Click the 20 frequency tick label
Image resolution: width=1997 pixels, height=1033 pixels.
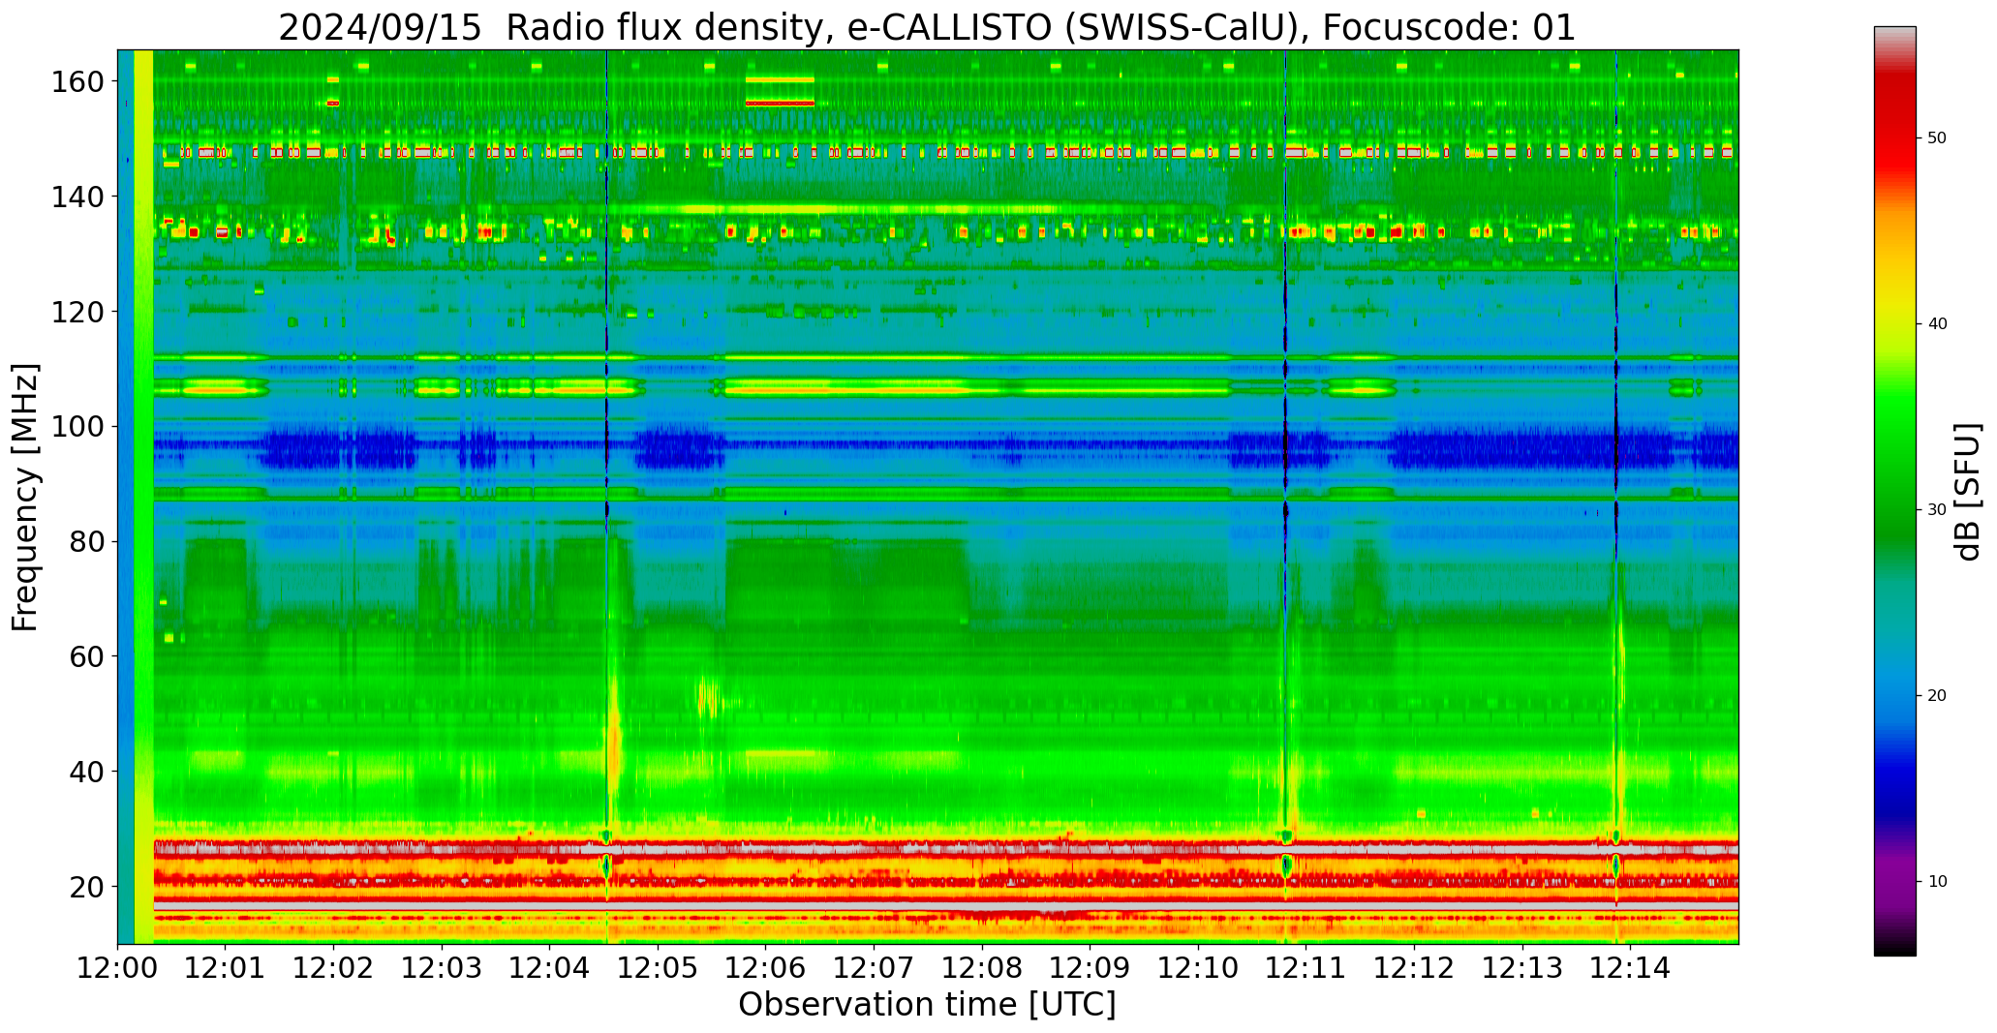pyautogui.click(x=87, y=886)
